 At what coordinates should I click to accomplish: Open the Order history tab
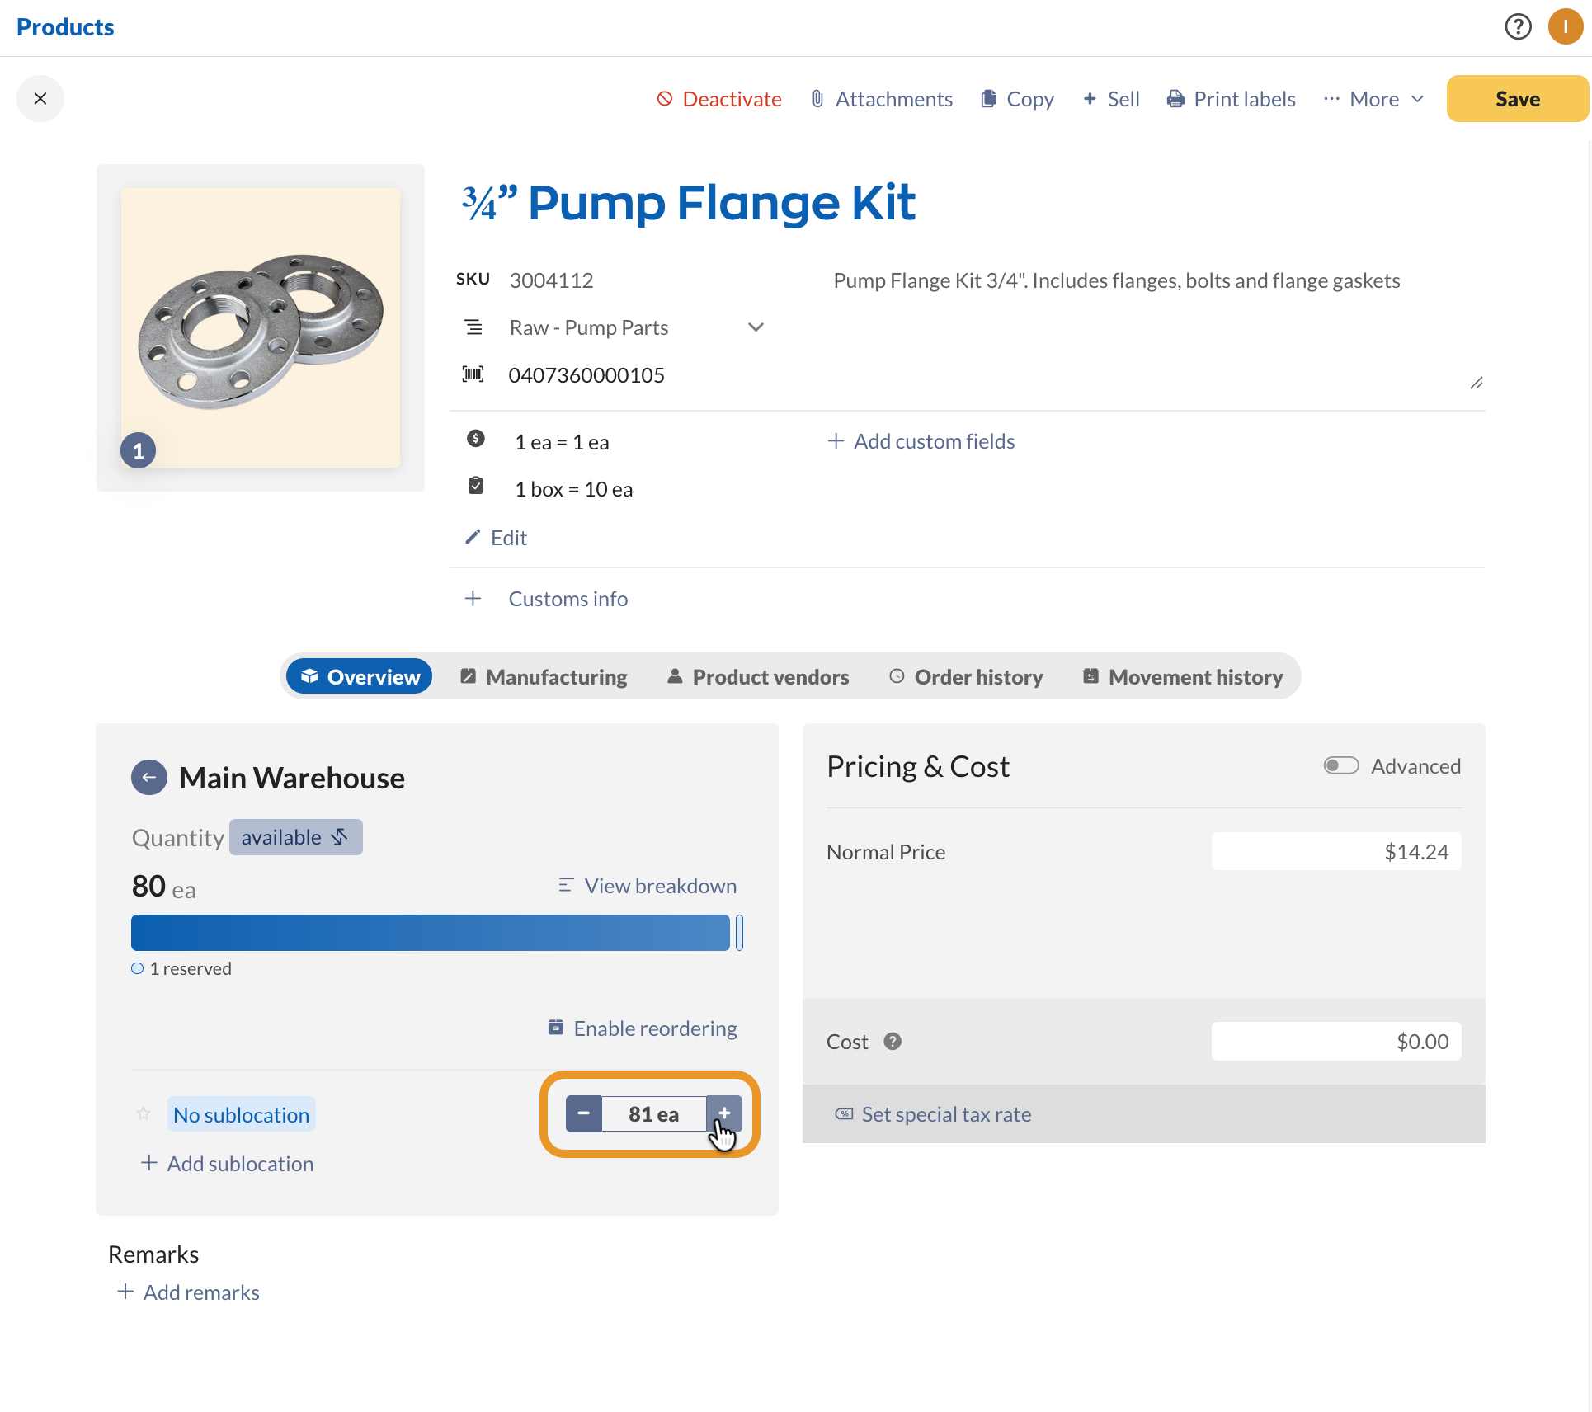click(966, 676)
